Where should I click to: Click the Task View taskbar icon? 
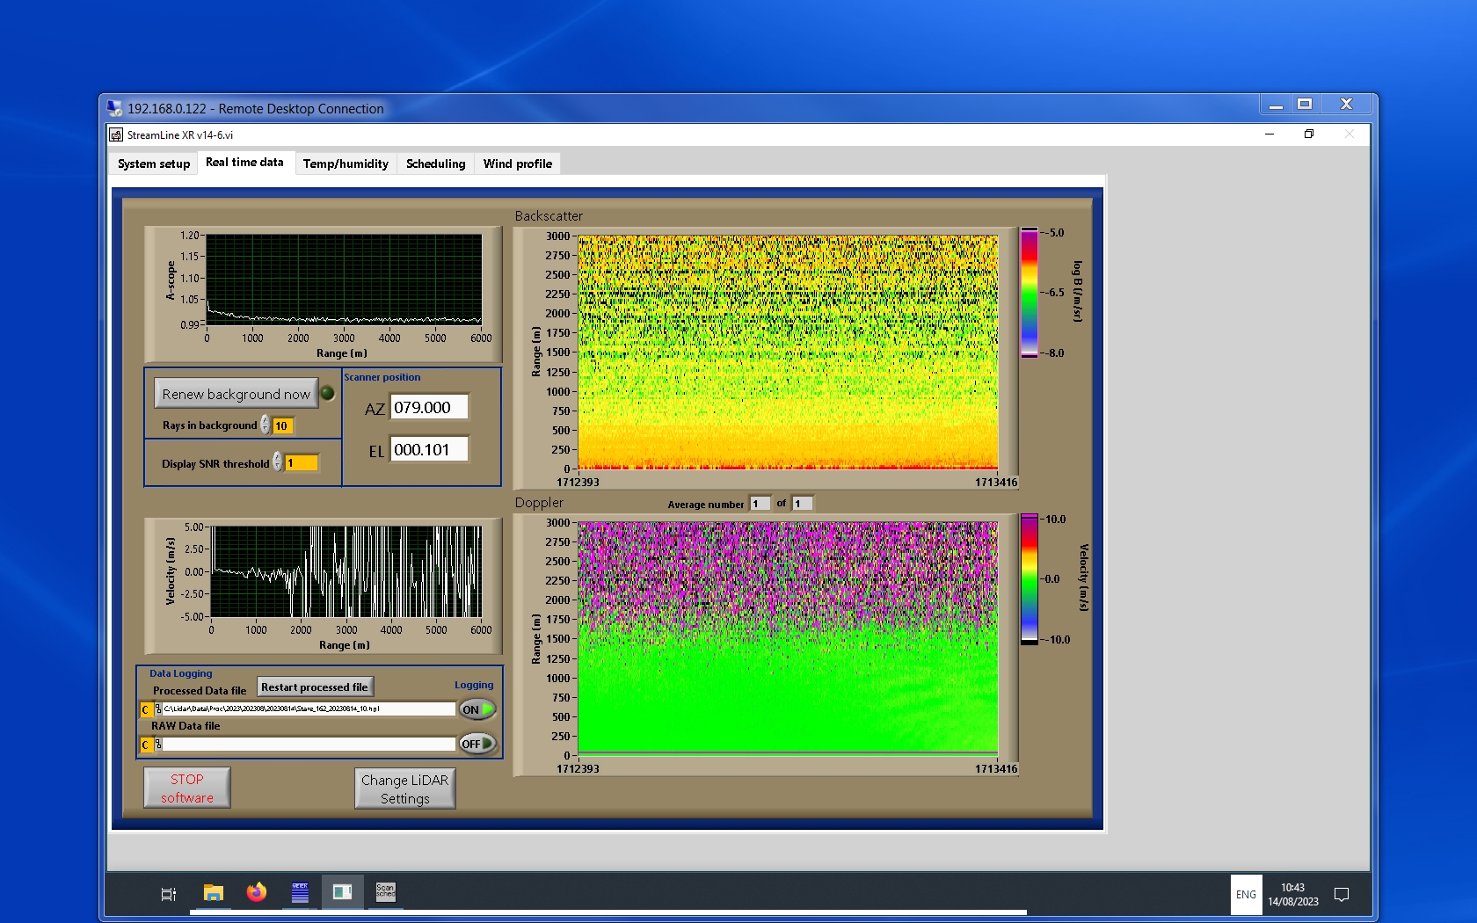[x=169, y=894]
